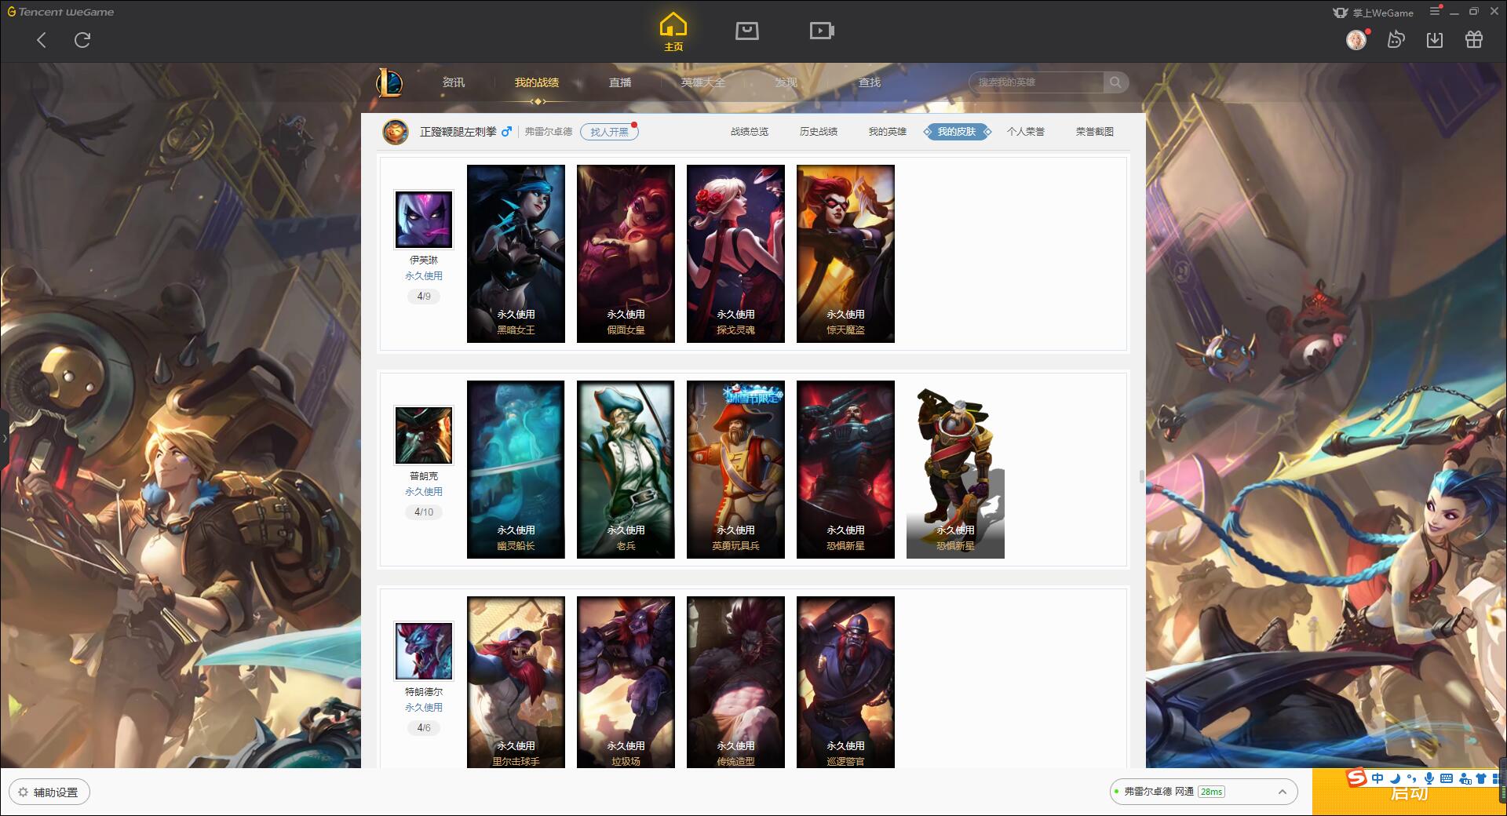Switch to the 资讯 tab

(x=454, y=82)
